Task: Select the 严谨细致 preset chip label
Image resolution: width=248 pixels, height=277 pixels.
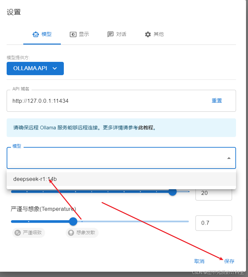Action: [x=32, y=233]
